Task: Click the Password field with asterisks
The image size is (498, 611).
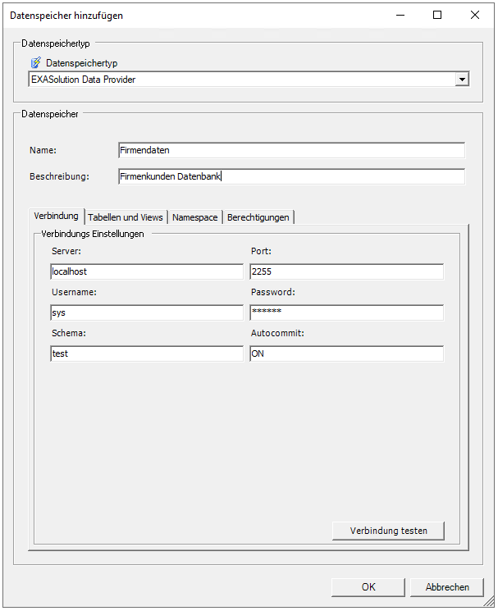Action: click(x=346, y=312)
